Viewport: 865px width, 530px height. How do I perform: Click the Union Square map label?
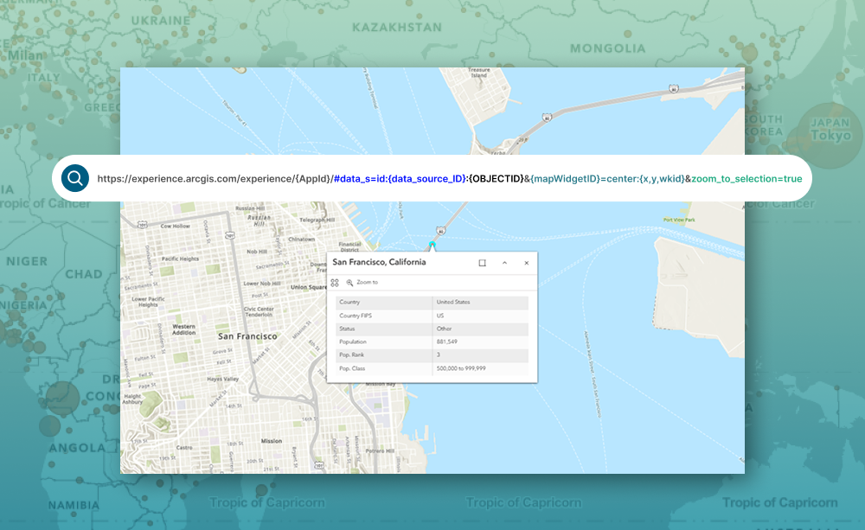pyautogui.click(x=309, y=287)
